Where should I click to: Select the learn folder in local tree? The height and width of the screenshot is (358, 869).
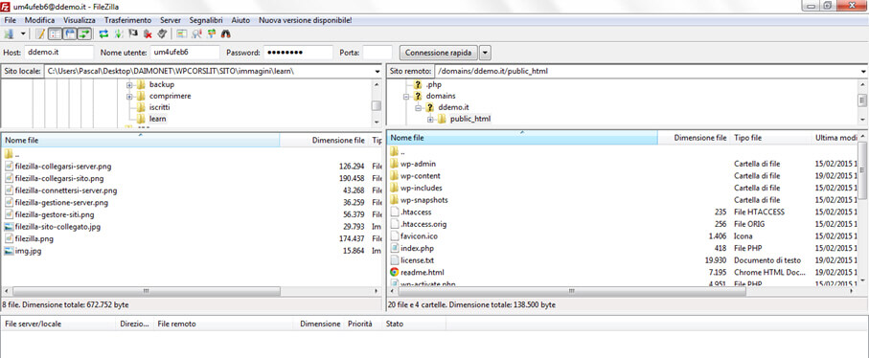coord(157,119)
